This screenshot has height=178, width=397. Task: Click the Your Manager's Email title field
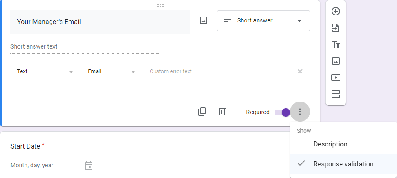100,22
